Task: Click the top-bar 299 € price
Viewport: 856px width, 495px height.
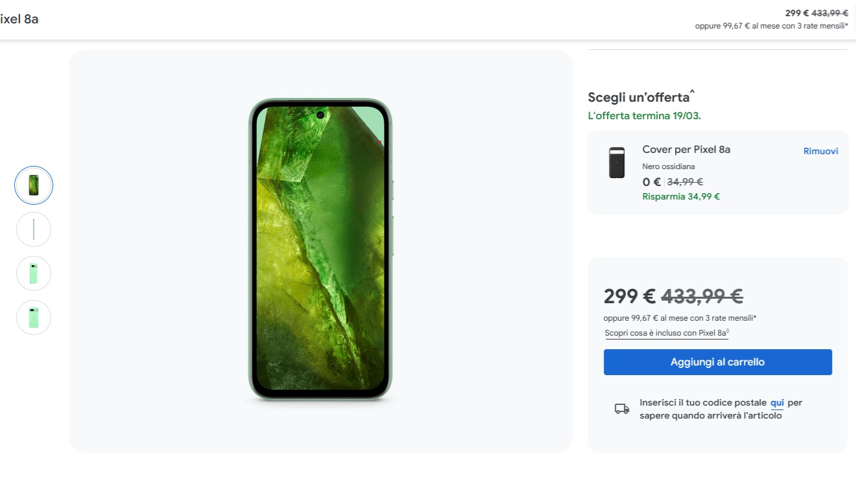Action: (x=796, y=13)
